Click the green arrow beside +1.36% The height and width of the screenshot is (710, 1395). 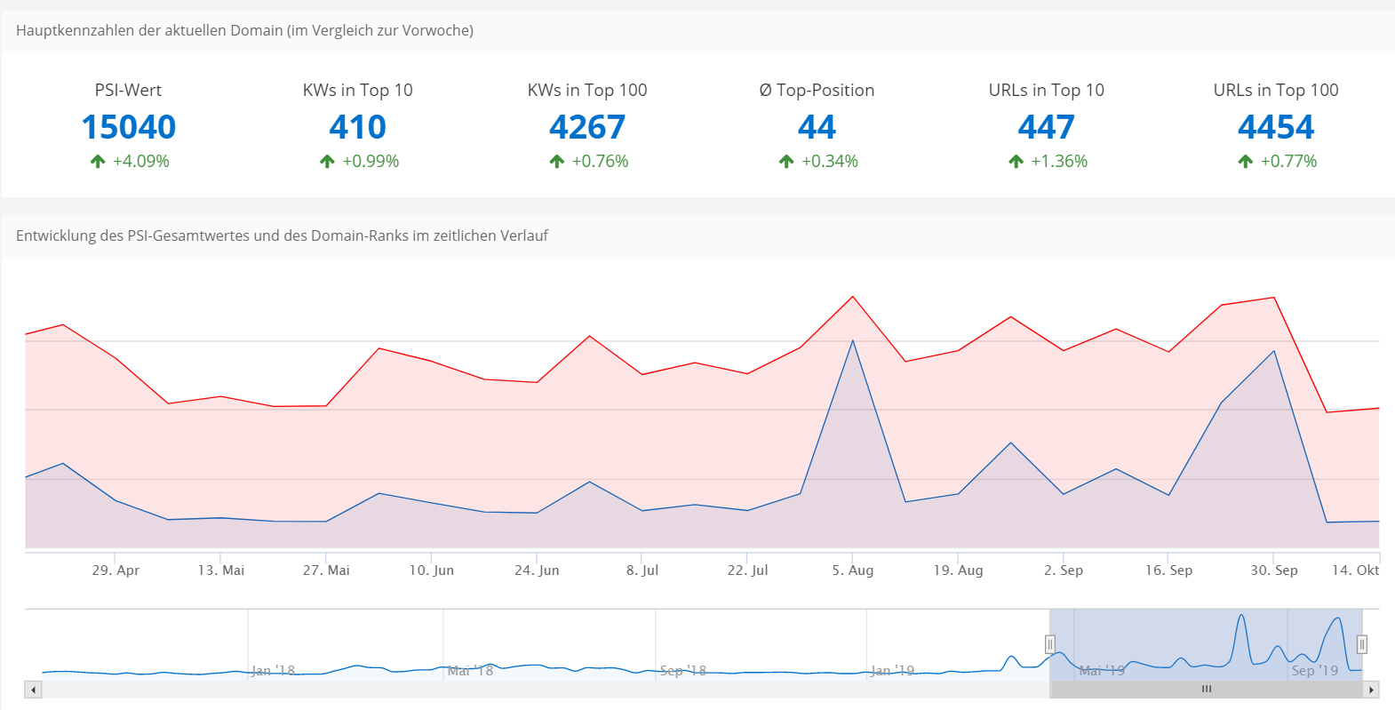(1016, 162)
